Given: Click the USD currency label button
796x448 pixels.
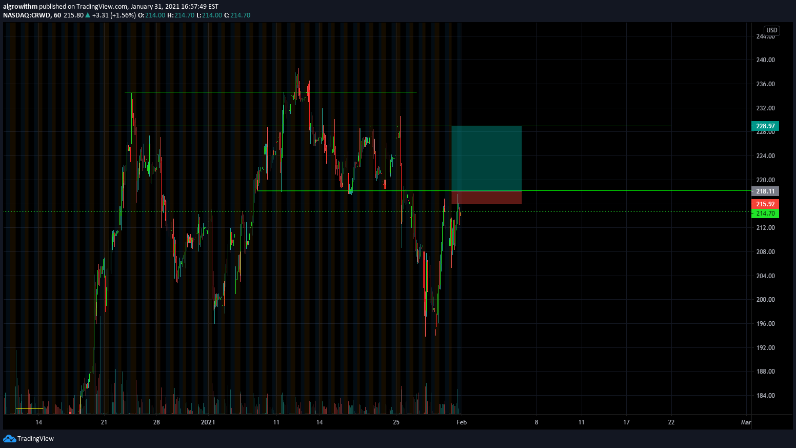Looking at the screenshot, I should tap(772, 30).
